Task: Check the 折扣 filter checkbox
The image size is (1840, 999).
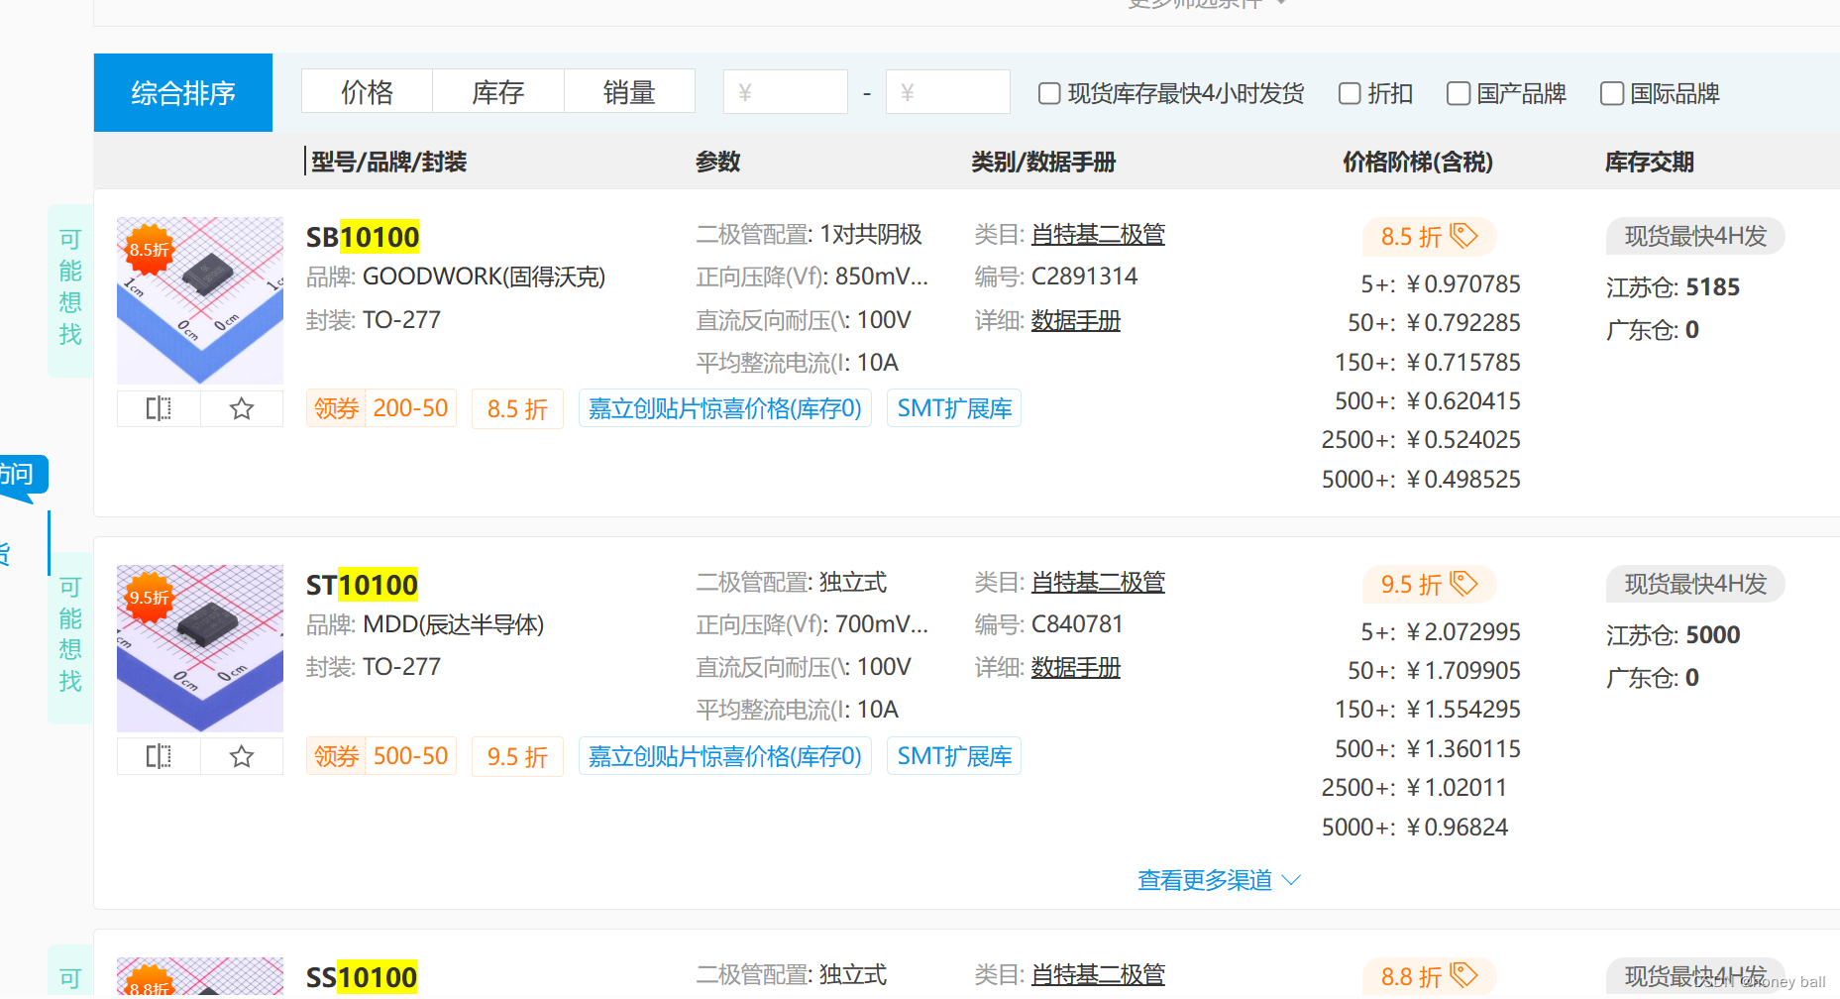Action: [1350, 93]
